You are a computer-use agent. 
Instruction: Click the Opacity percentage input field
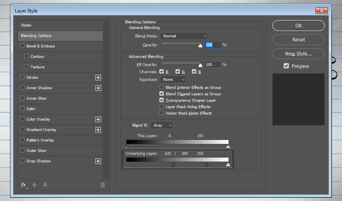pos(213,45)
